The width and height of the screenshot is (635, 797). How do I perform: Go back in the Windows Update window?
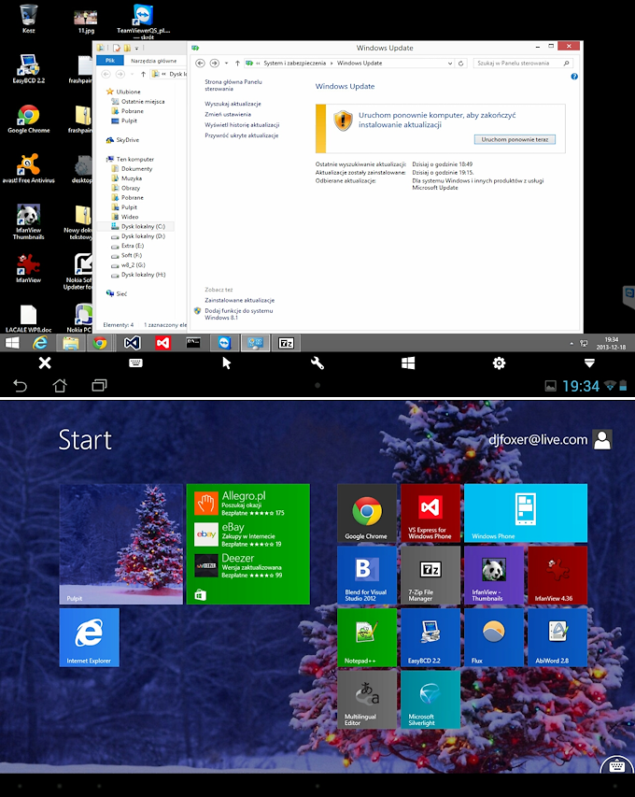[x=200, y=63]
